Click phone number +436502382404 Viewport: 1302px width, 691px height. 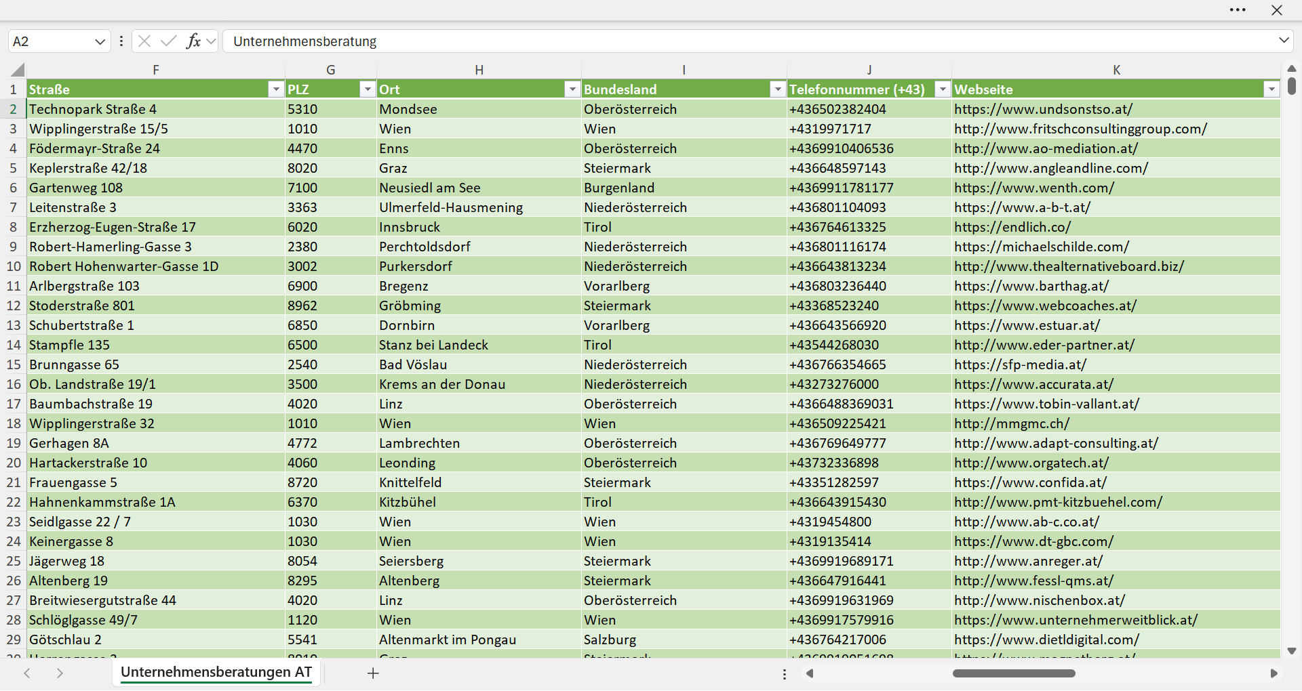coord(869,109)
